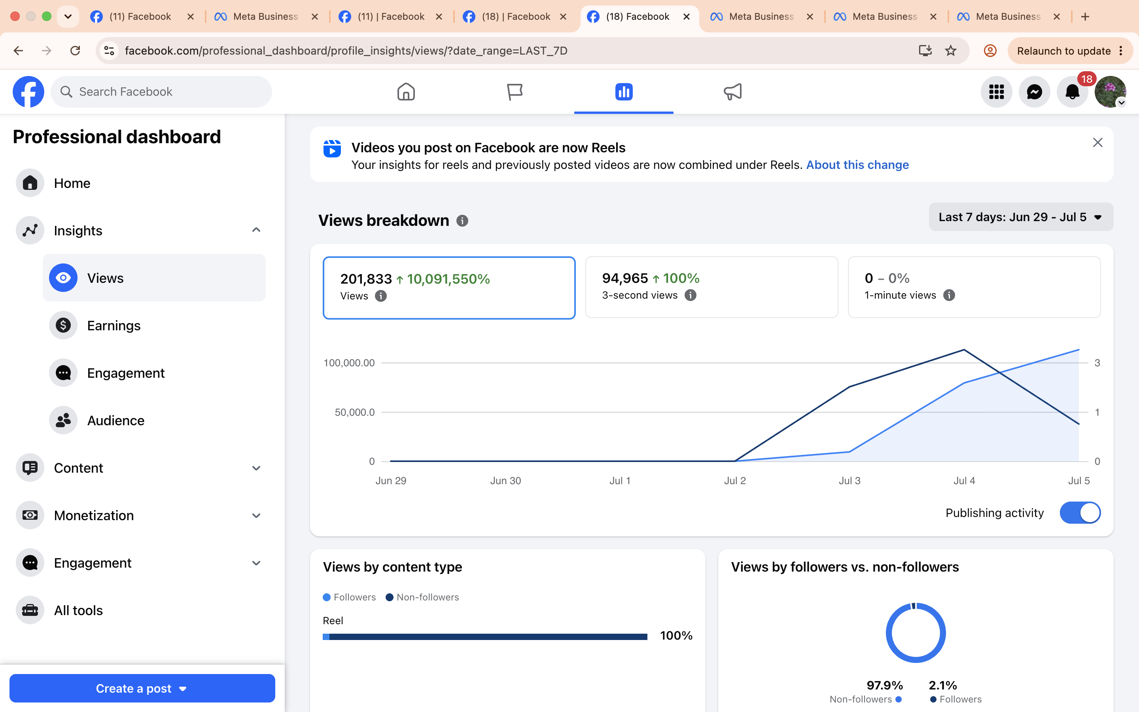Click the Create a post button

pyautogui.click(x=142, y=688)
